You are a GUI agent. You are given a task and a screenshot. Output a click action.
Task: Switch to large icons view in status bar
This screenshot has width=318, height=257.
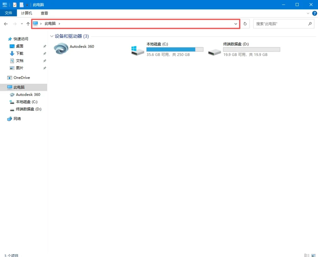pos(313,255)
